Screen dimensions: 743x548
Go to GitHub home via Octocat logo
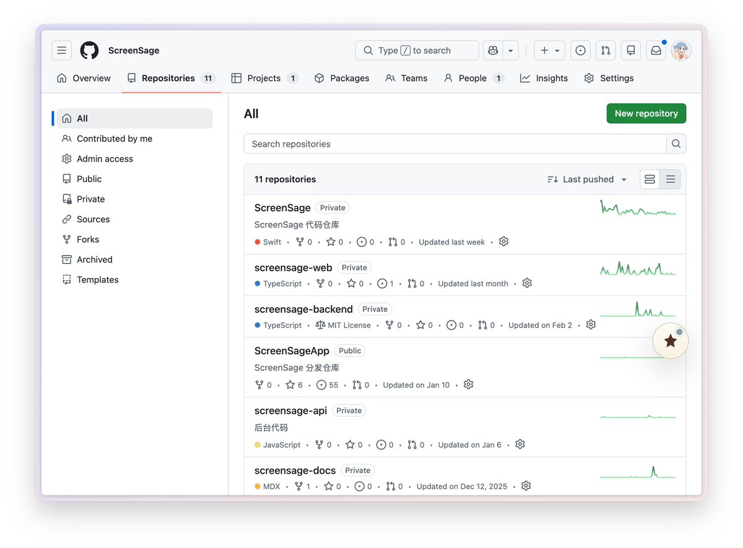[x=89, y=50]
